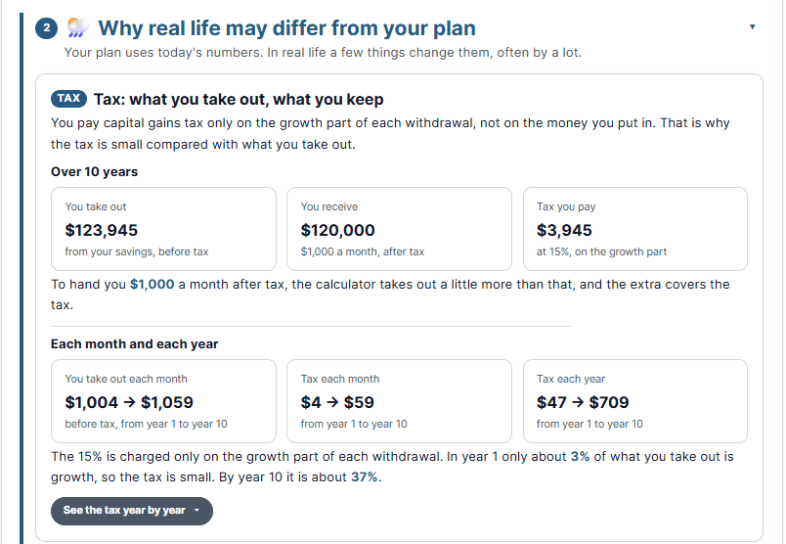Select the You receive $120,000 card

(399, 229)
